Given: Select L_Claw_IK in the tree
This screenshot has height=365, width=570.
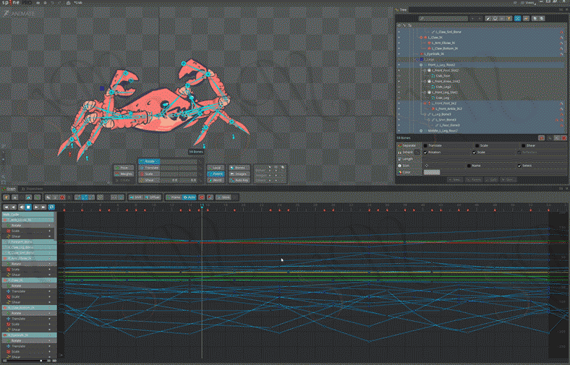Looking at the screenshot, I should [435, 38].
